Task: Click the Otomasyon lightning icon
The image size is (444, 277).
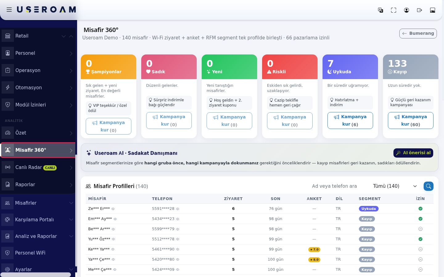Action: [x=8, y=87]
